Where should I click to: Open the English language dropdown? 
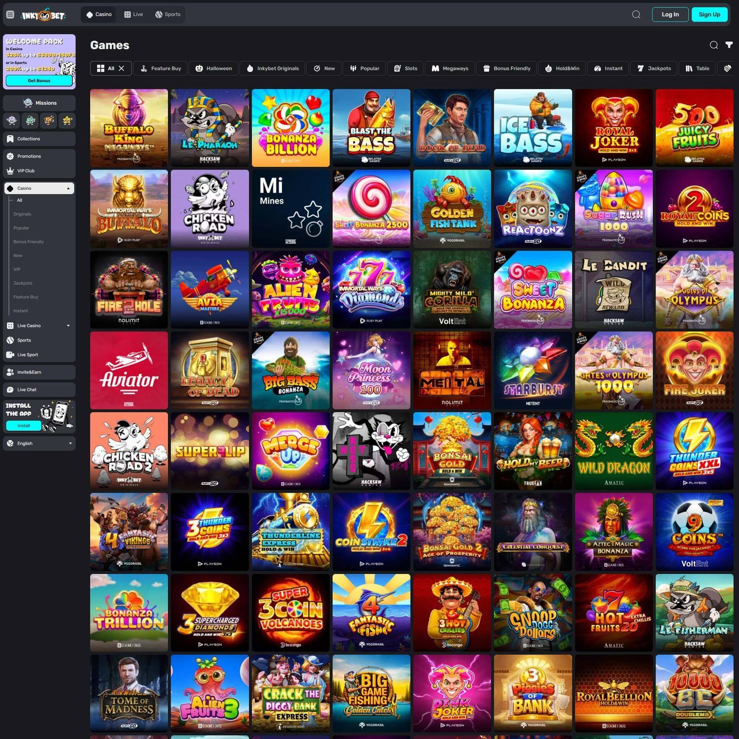[x=39, y=443]
